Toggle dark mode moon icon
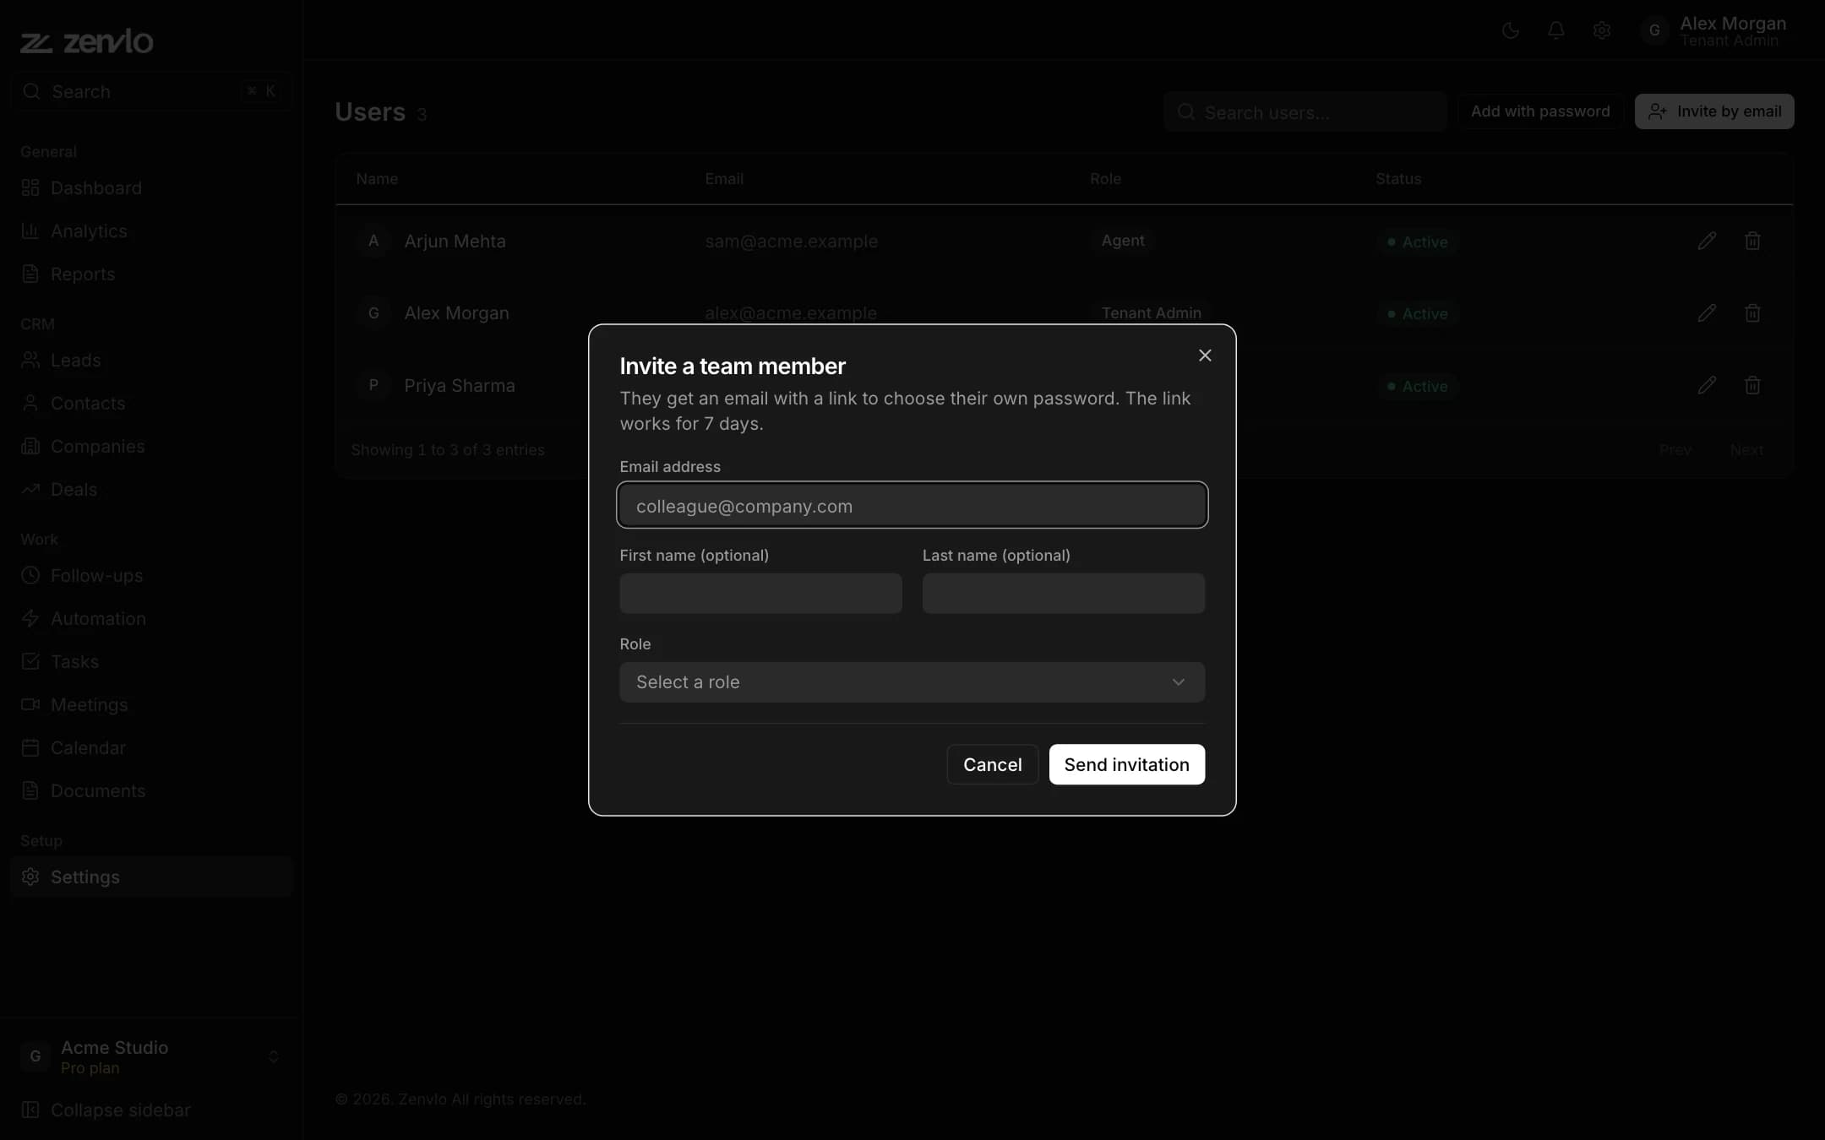Screen dimensions: 1825x1140 click(1510, 30)
